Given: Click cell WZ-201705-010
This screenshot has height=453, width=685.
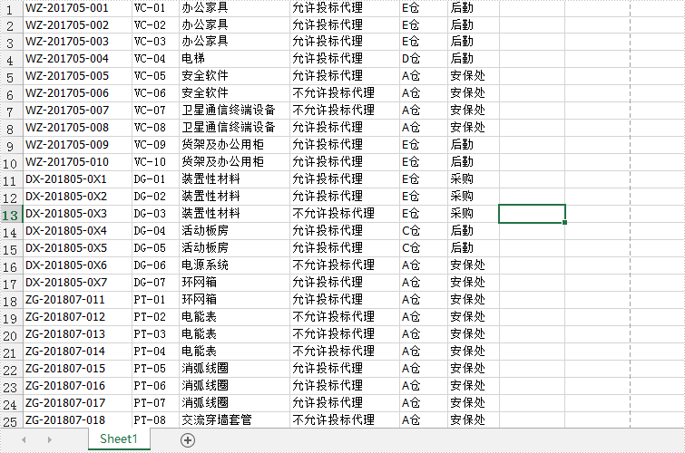Looking at the screenshot, I should [77, 162].
